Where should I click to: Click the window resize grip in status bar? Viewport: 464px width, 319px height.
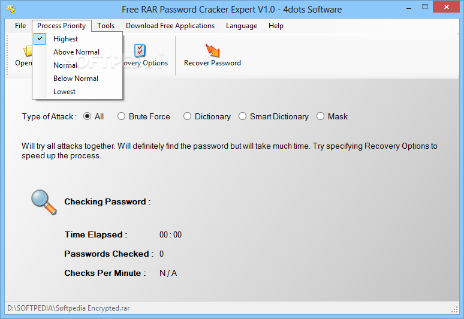(454, 309)
